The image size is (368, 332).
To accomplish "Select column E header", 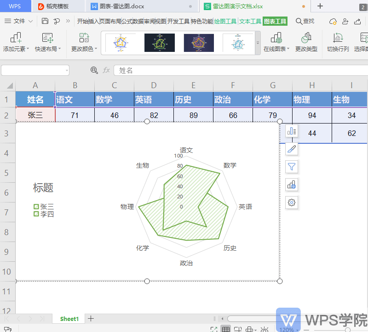I will coord(193,85).
